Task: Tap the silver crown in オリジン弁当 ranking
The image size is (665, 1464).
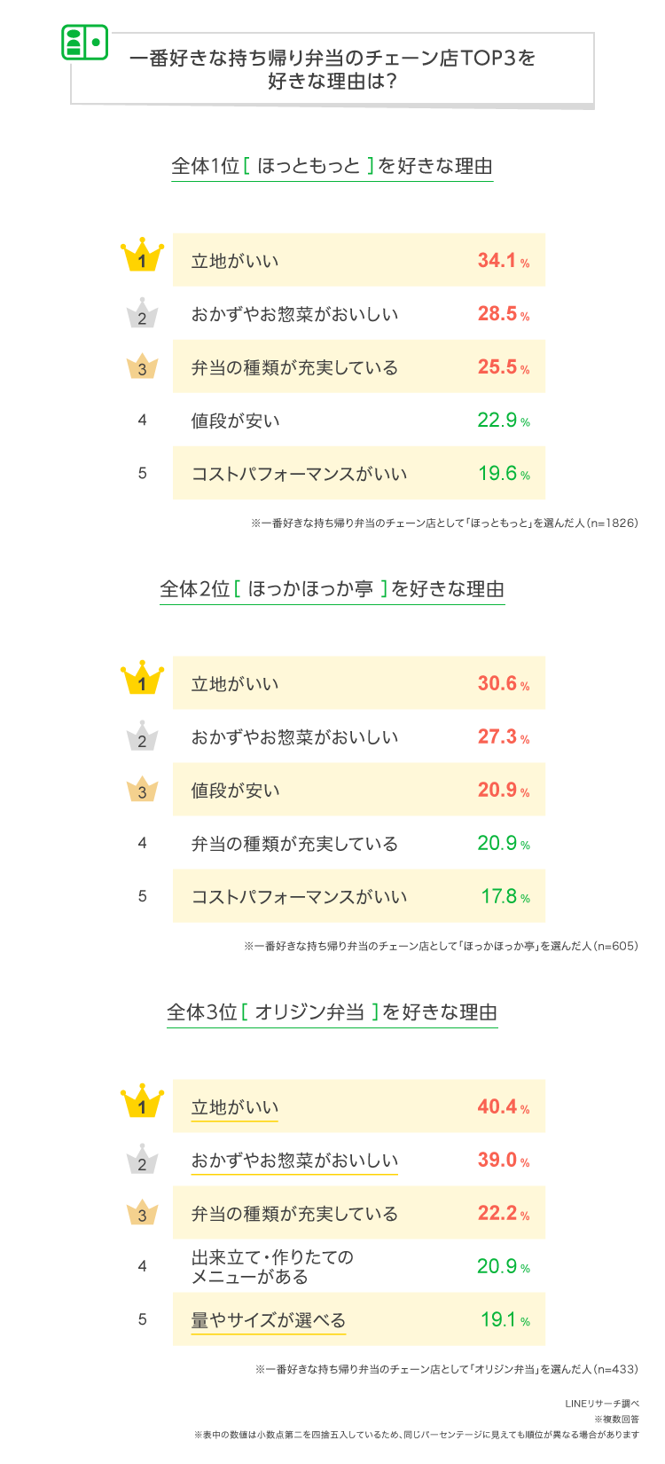Action: tap(142, 1161)
